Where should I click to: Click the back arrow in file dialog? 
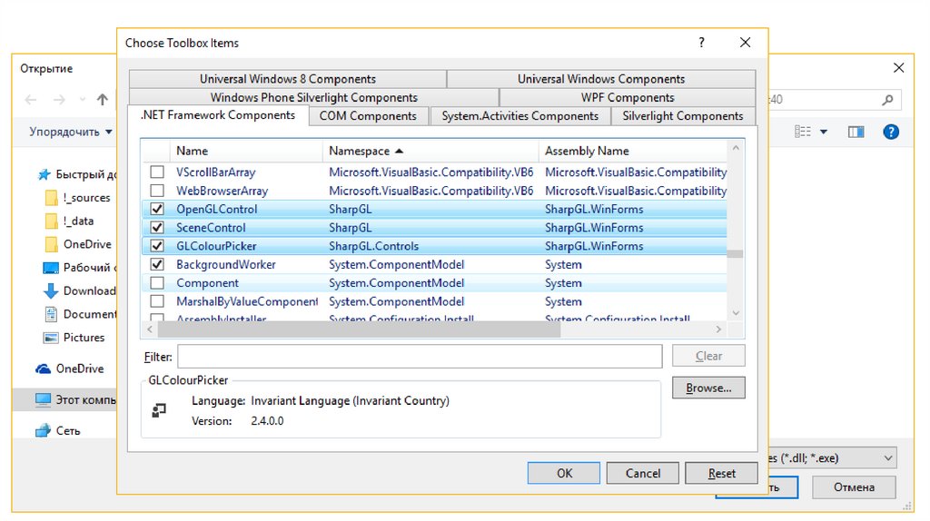[x=31, y=100]
